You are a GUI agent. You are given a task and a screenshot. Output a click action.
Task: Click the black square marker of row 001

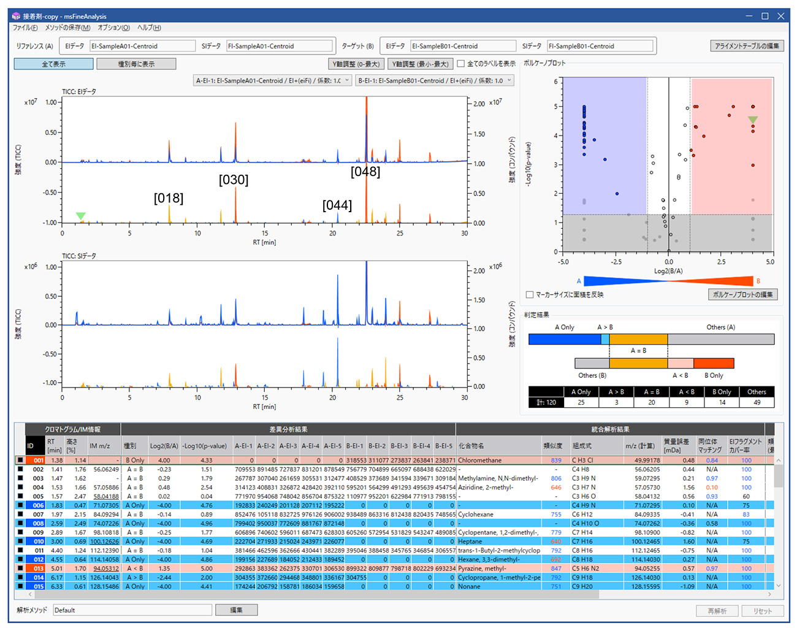tap(20, 461)
